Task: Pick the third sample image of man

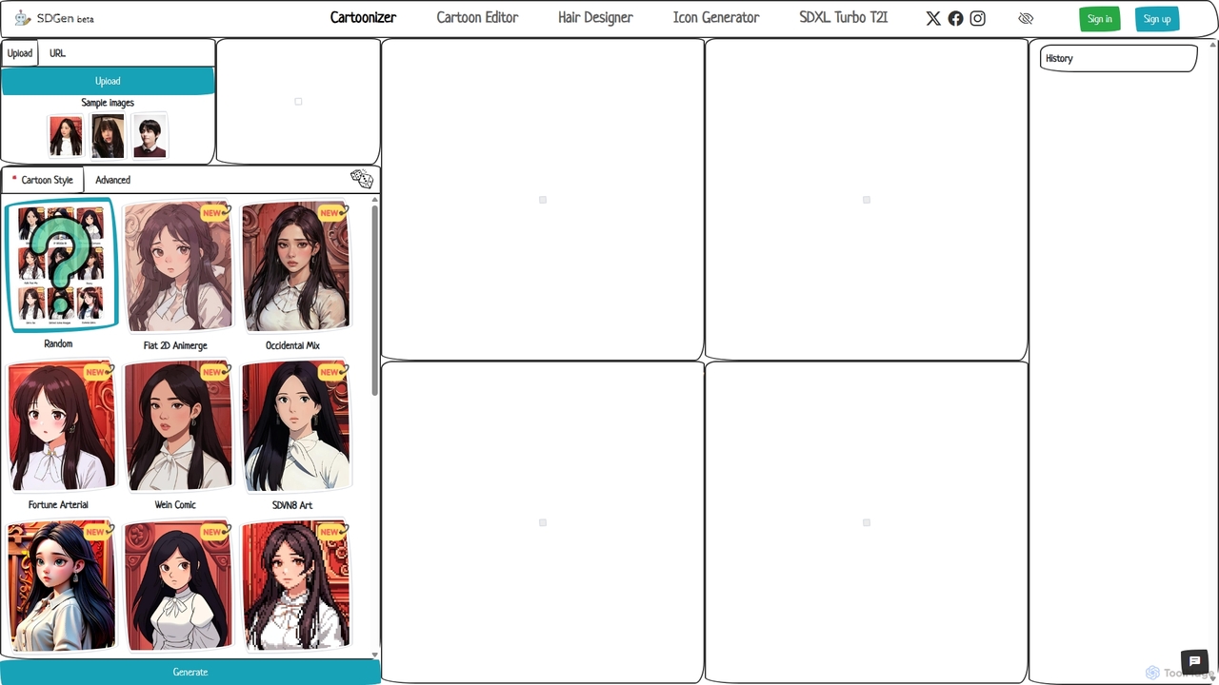Action: 150,136
